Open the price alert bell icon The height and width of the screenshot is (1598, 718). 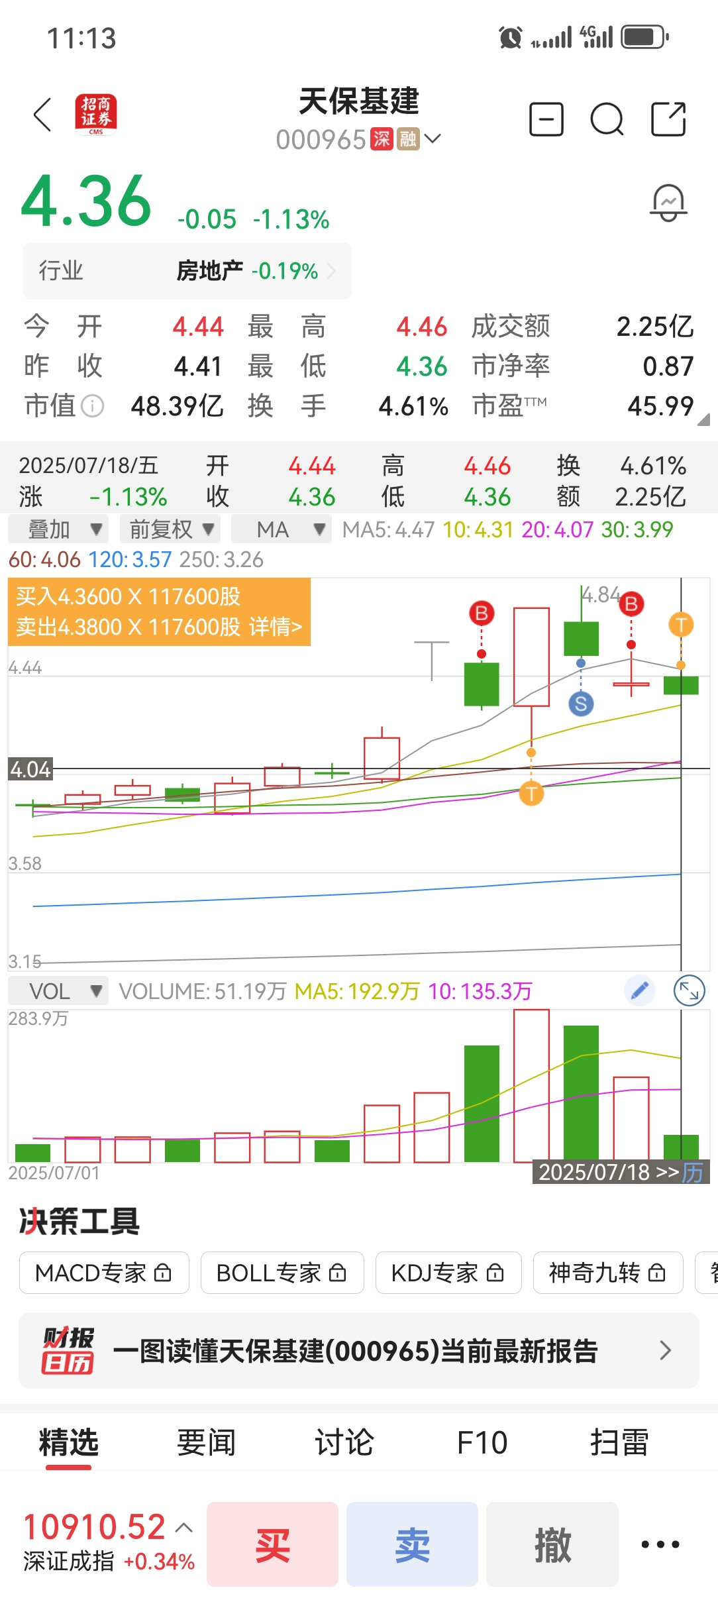(x=668, y=203)
